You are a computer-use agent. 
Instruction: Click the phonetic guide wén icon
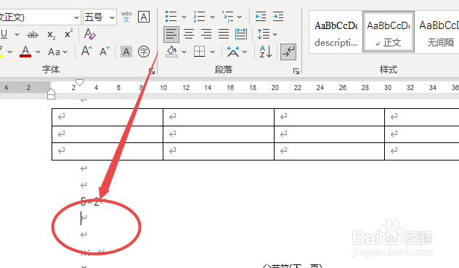[126, 17]
